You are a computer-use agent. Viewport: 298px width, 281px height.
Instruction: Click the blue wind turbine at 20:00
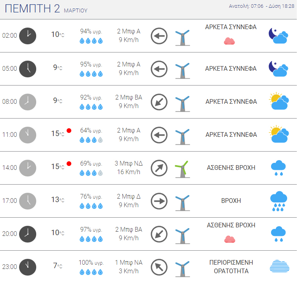tap(182, 236)
